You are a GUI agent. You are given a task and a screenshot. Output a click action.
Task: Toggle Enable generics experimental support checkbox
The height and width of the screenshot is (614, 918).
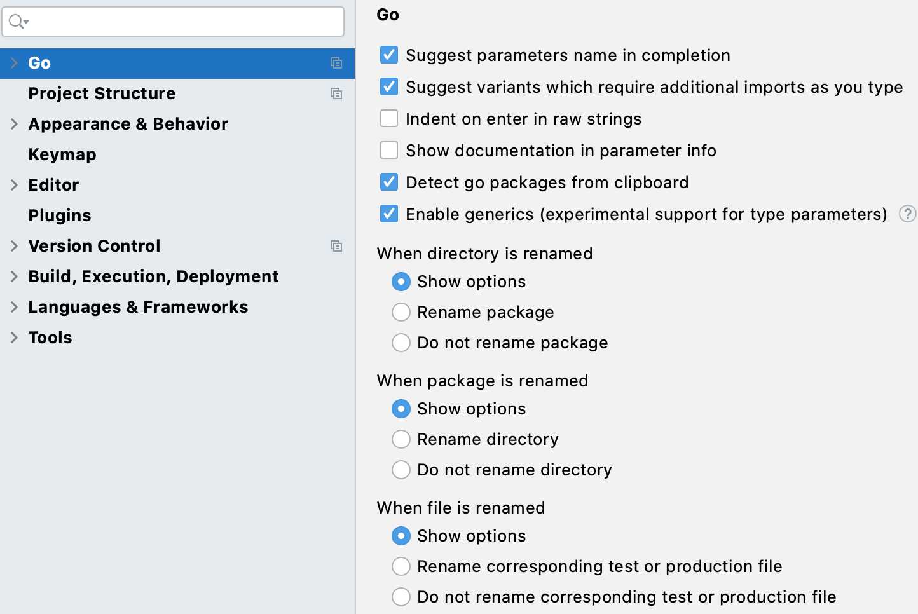(389, 214)
